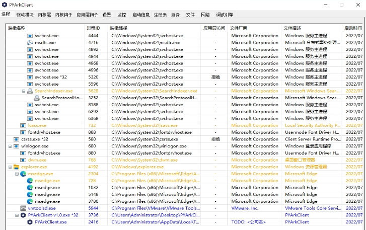This screenshot has width=366, height=230.
Task: Click the path C:\Windows\explorer.exe
Action: [x=137, y=167]
